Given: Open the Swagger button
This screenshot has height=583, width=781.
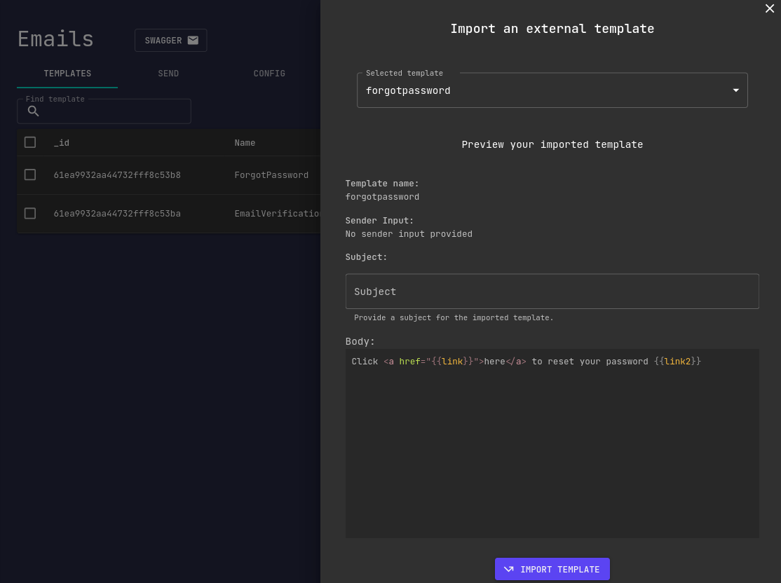Looking at the screenshot, I should click(x=171, y=41).
